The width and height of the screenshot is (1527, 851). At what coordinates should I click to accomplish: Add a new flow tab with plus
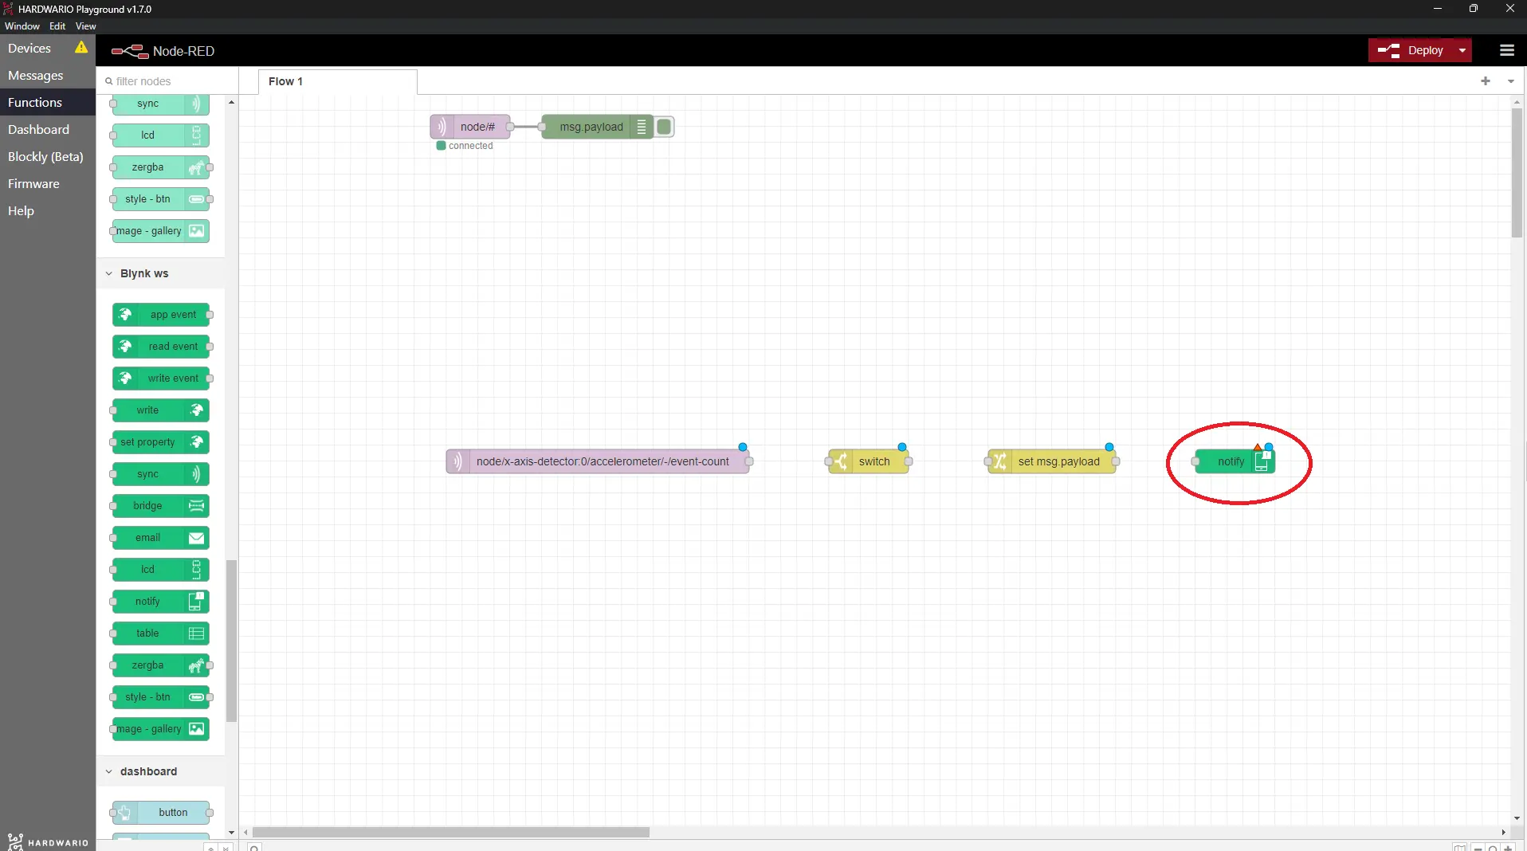coord(1485,80)
